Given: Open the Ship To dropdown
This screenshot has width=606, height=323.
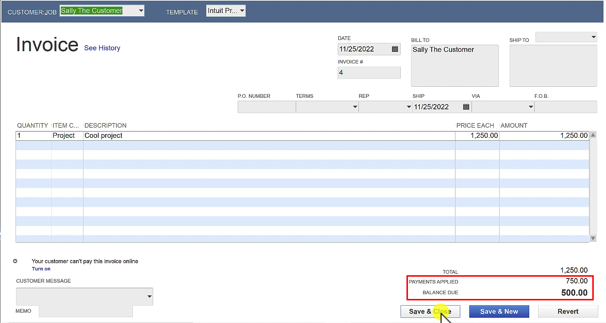Looking at the screenshot, I should pyautogui.click(x=593, y=37).
